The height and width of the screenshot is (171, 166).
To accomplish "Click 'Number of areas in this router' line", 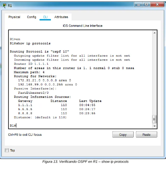I will coord(74,68).
